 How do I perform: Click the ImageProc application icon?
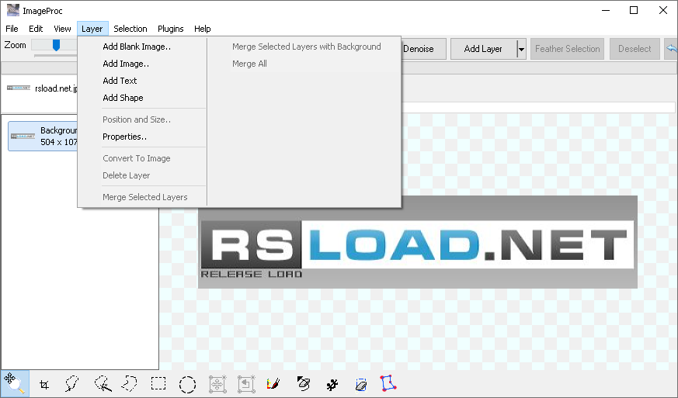[13, 10]
